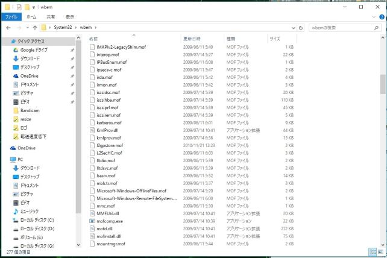Click Properties icon in title bar
This screenshot has width=387, height=258.
coord(19,7)
